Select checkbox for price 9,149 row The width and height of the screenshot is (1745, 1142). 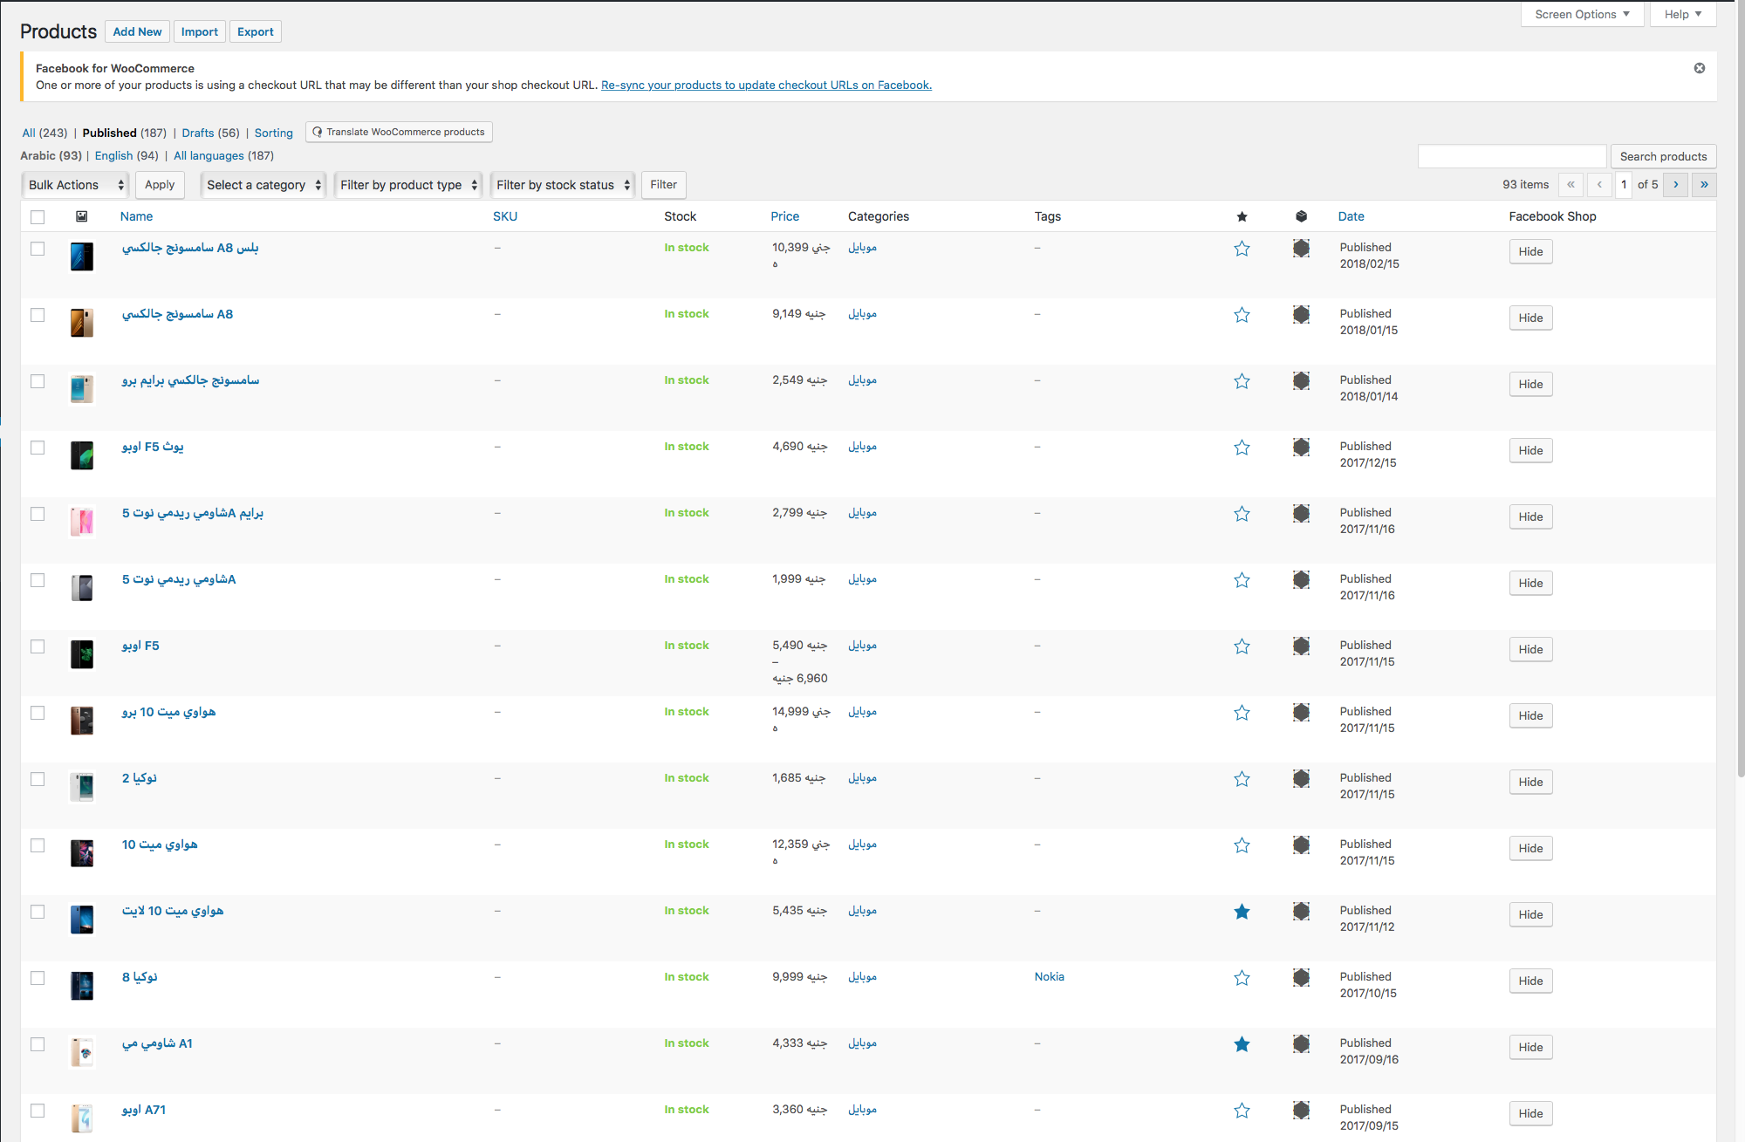coord(38,315)
